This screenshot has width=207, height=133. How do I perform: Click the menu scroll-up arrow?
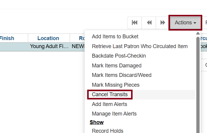tap(198, 33)
